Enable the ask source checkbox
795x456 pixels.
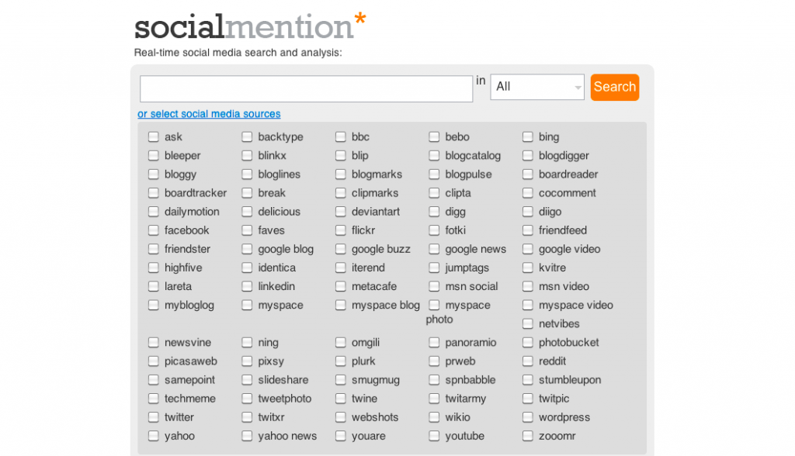(x=154, y=137)
